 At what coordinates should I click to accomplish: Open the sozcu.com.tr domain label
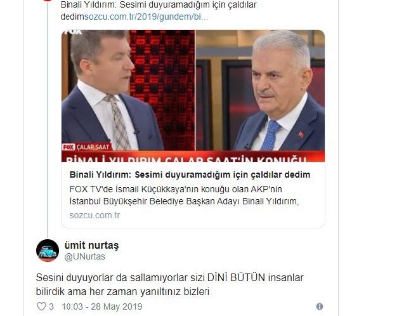tap(95, 215)
